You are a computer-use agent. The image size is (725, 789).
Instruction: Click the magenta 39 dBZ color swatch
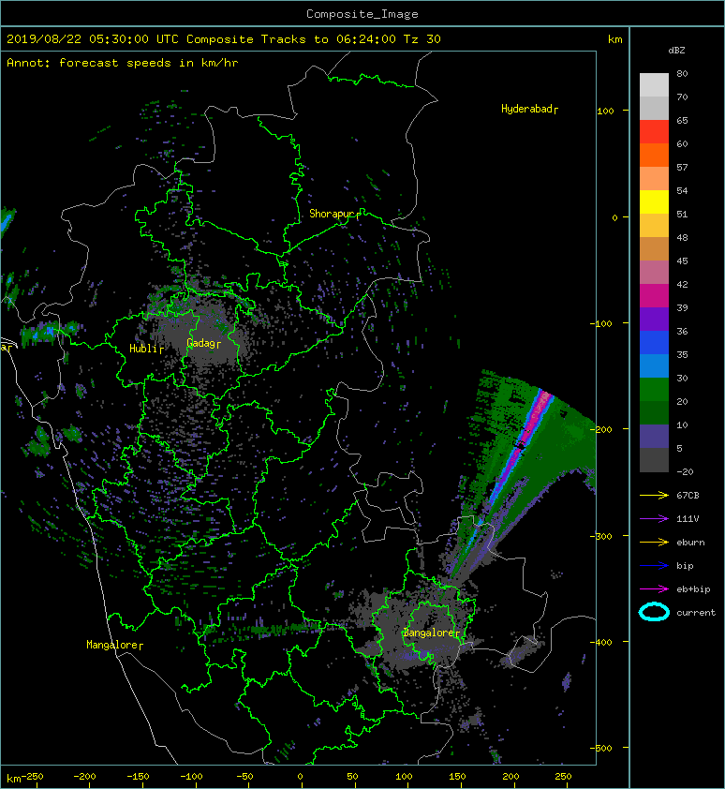point(654,295)
